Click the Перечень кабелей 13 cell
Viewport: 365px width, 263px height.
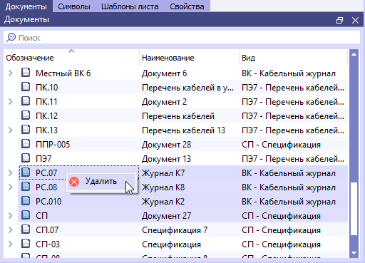click(x=183, y=130)
